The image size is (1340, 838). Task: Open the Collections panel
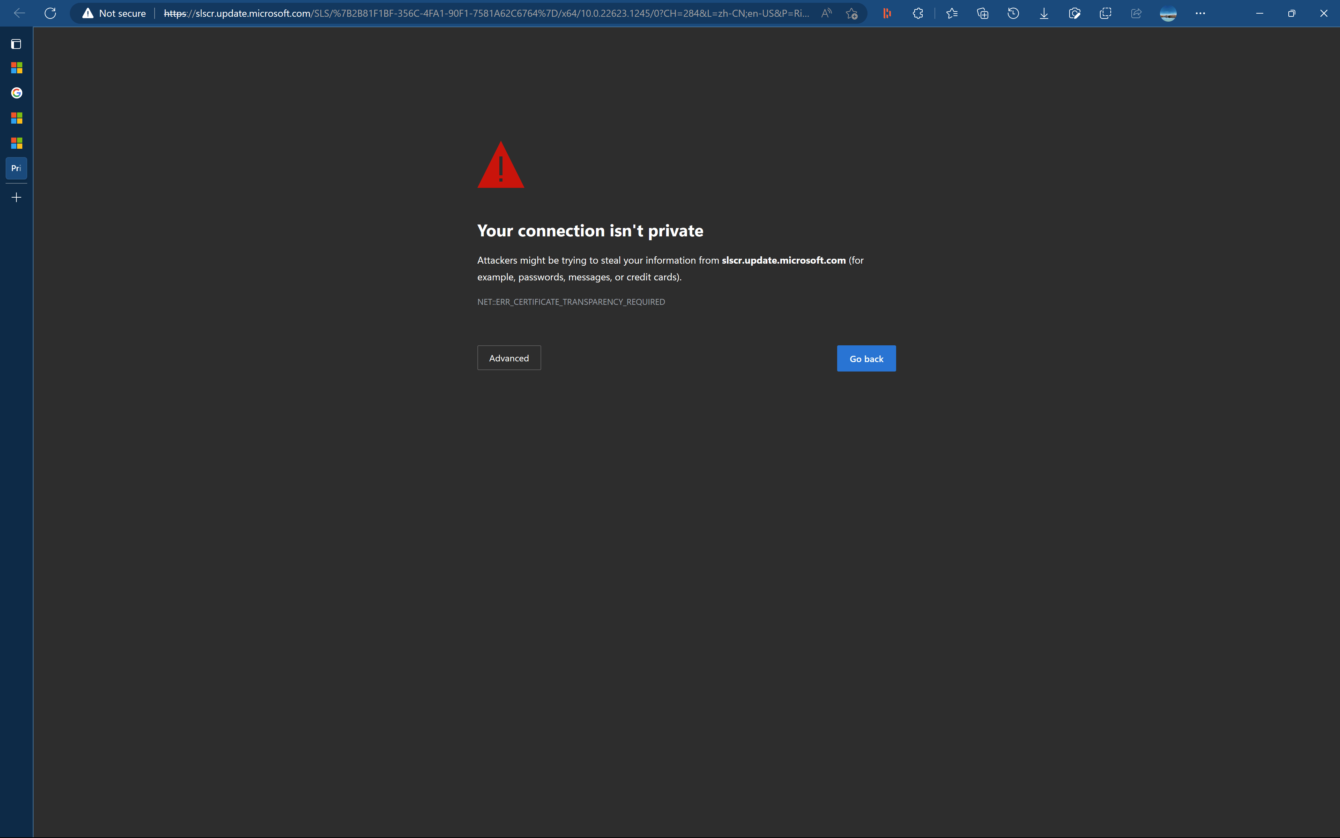point(982,13)
